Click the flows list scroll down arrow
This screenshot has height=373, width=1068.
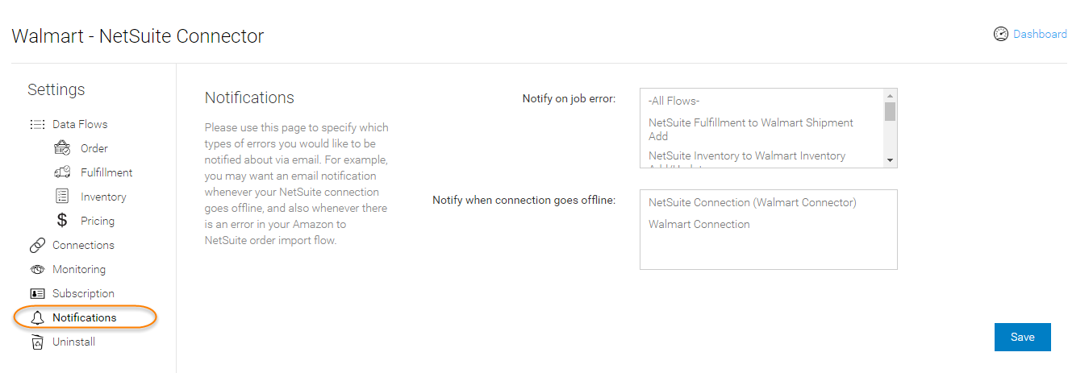coord(891,160)
